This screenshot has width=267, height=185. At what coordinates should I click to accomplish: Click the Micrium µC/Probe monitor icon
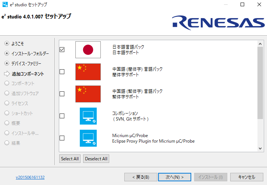pyautogui.click(x=88, y=138)
